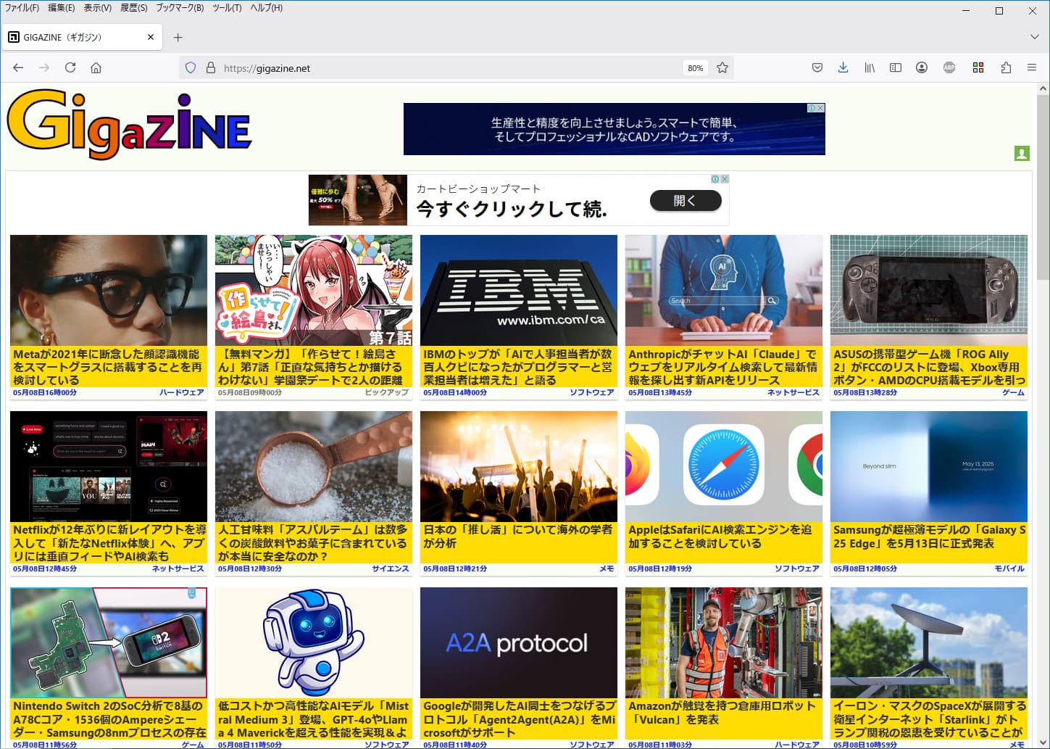
Task: Open the extensions puzzle menu
Action: (1006, 67)
